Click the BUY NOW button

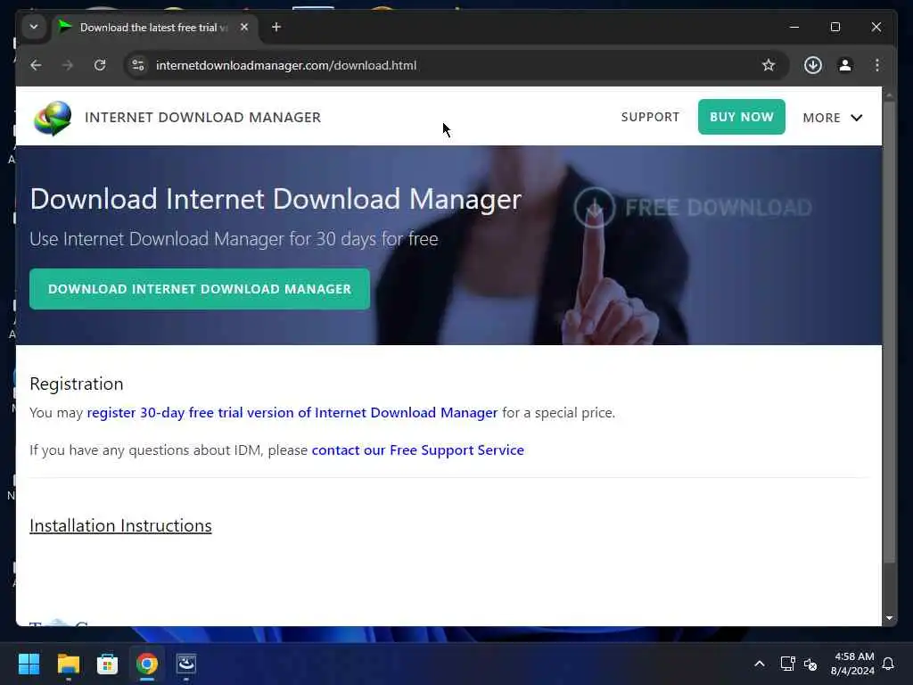741,117
